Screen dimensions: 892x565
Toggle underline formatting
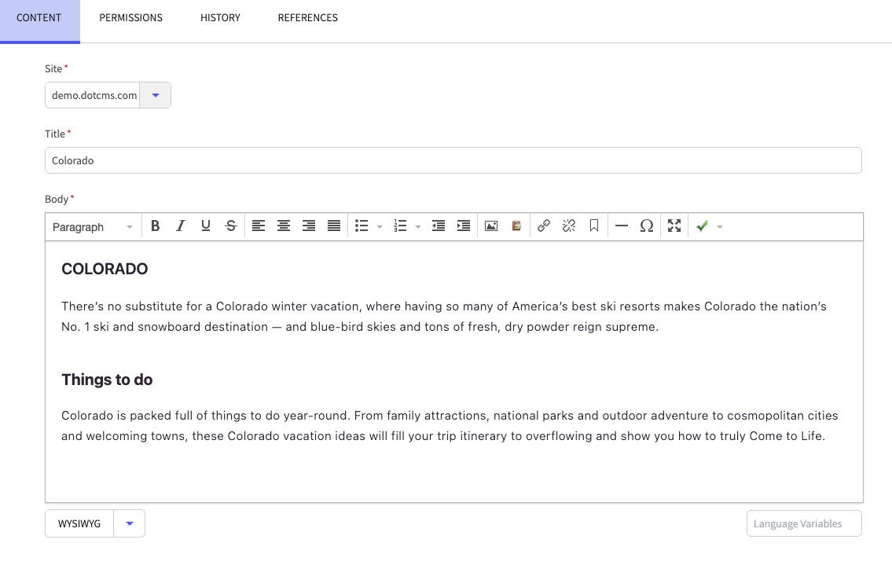click(206, 226)
